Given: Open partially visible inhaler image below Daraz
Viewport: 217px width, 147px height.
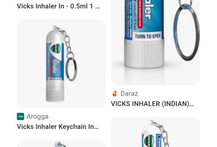Looking at the screenshot, I should click(x=156, y=132).
